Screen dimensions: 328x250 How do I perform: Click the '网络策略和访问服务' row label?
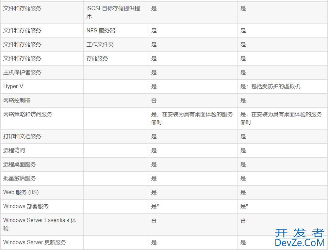[28, 114]
